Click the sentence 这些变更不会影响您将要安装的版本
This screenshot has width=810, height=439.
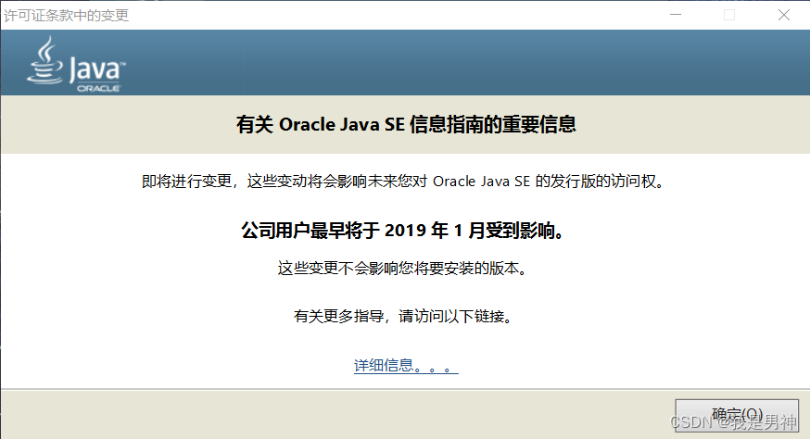403,268
